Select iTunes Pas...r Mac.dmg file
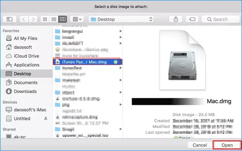The height and width of the screenshot is (151, 242). tap(87, 62)
